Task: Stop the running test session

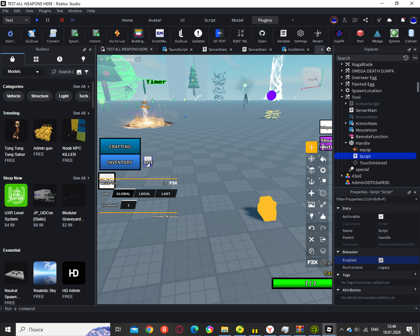Action: coord(62,20)
